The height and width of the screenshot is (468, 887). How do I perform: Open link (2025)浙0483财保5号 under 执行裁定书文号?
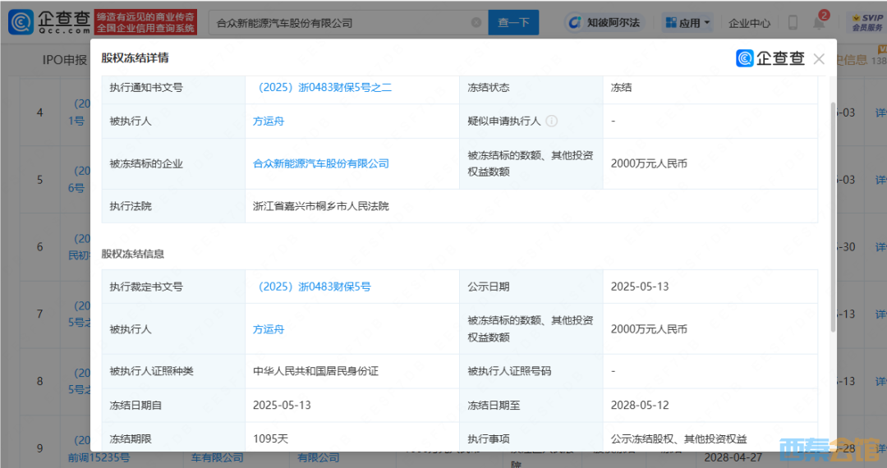(x=314, y=287)
